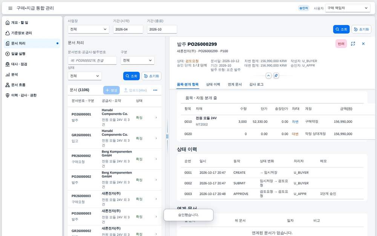Click the 업로드(xlsx) button
Image resolution: width=377 pixels, height=236 pixels.
135,90
